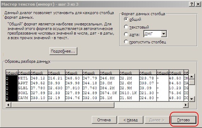This screenshot has width=202, height=128.
Task: Click the preview value '75.36'
Action: pos(175,93)
